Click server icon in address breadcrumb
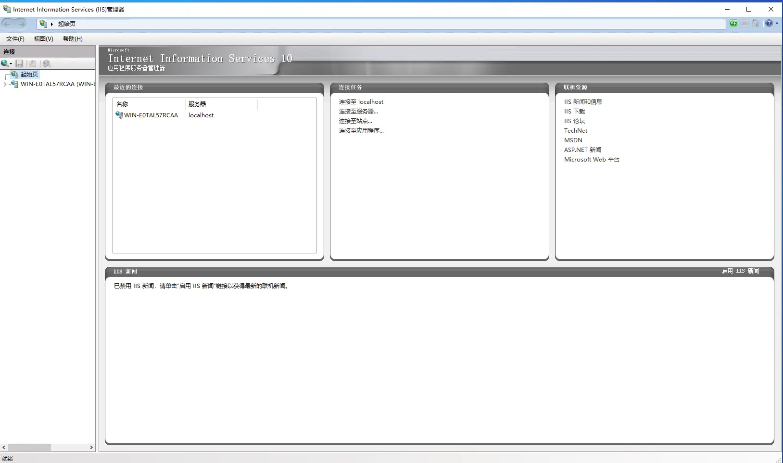Viewport: 783px width, 463px height. 43,24
